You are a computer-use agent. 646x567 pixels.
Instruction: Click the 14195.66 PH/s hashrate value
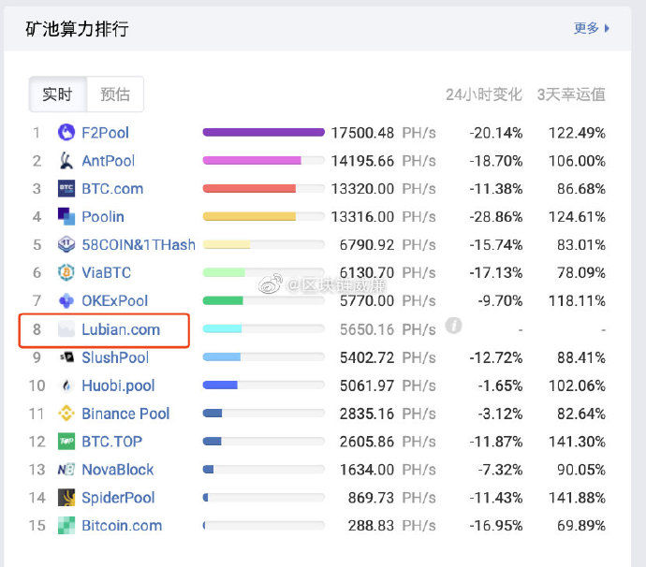(384, 161)
